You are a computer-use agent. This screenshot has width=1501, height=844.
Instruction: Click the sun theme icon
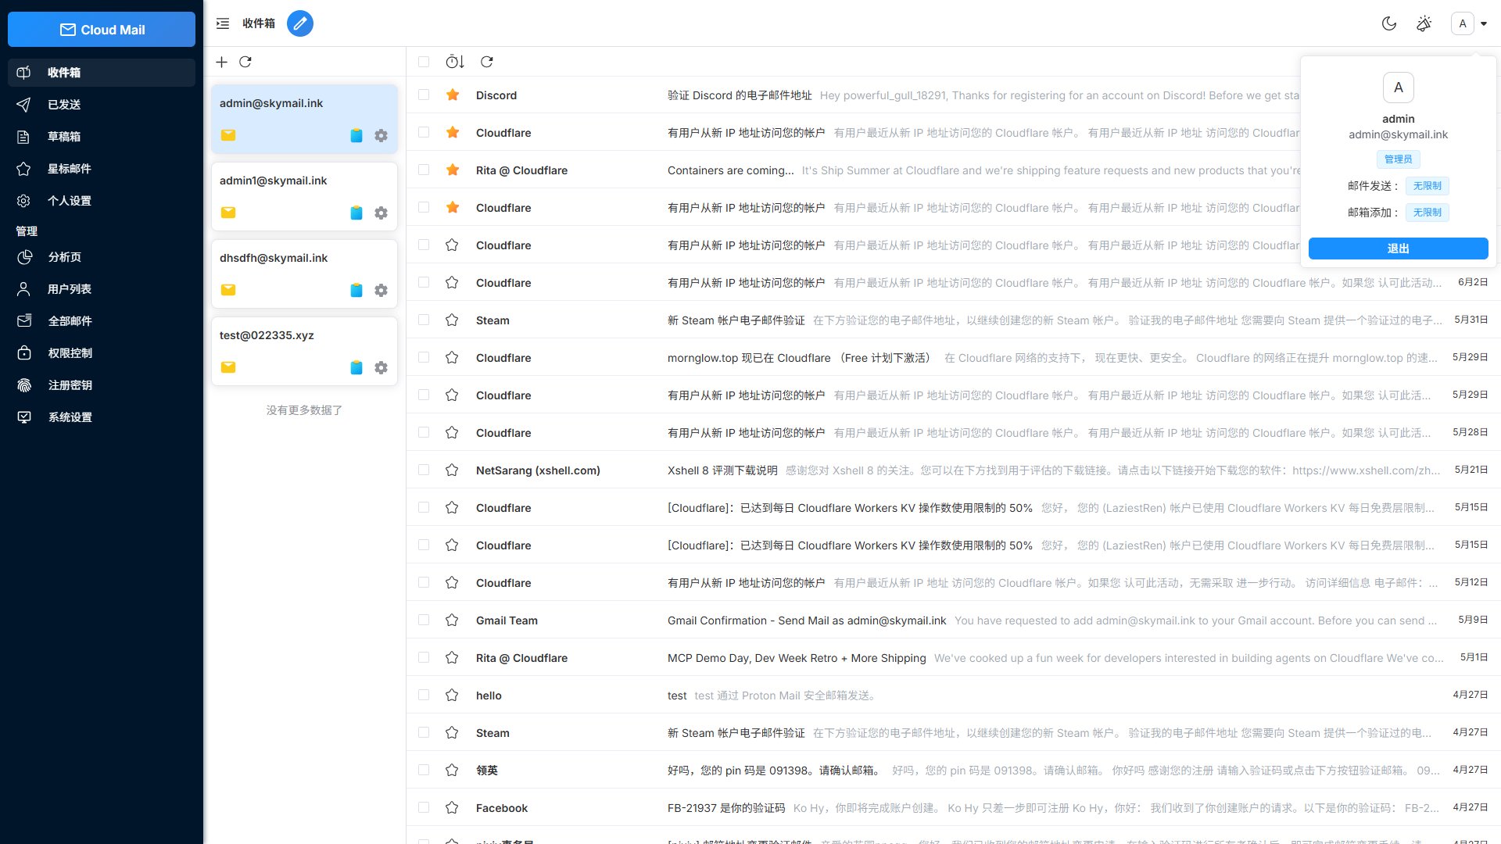1424,23
